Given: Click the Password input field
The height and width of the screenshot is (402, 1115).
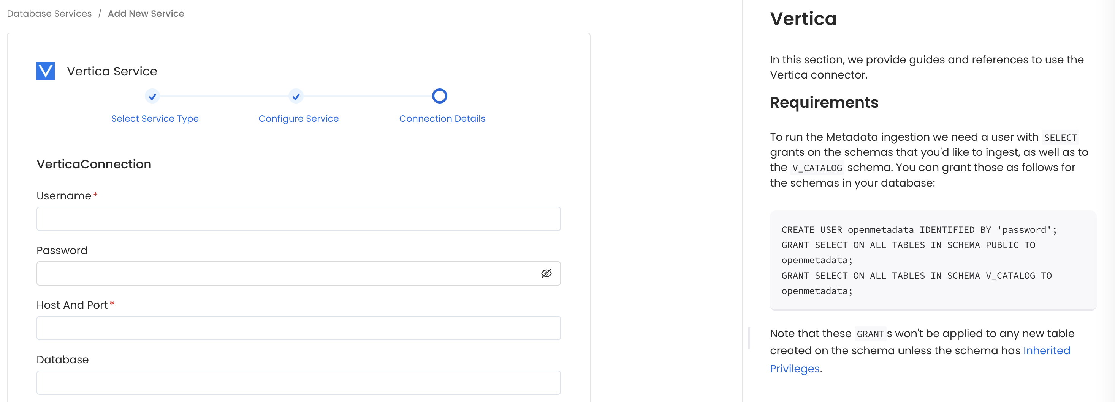Looking at the screenshot, I should tap(286, 273).
